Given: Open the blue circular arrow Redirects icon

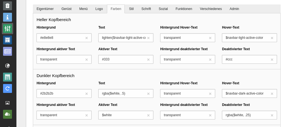Looking at the screenshot, I should coord(8,88).
